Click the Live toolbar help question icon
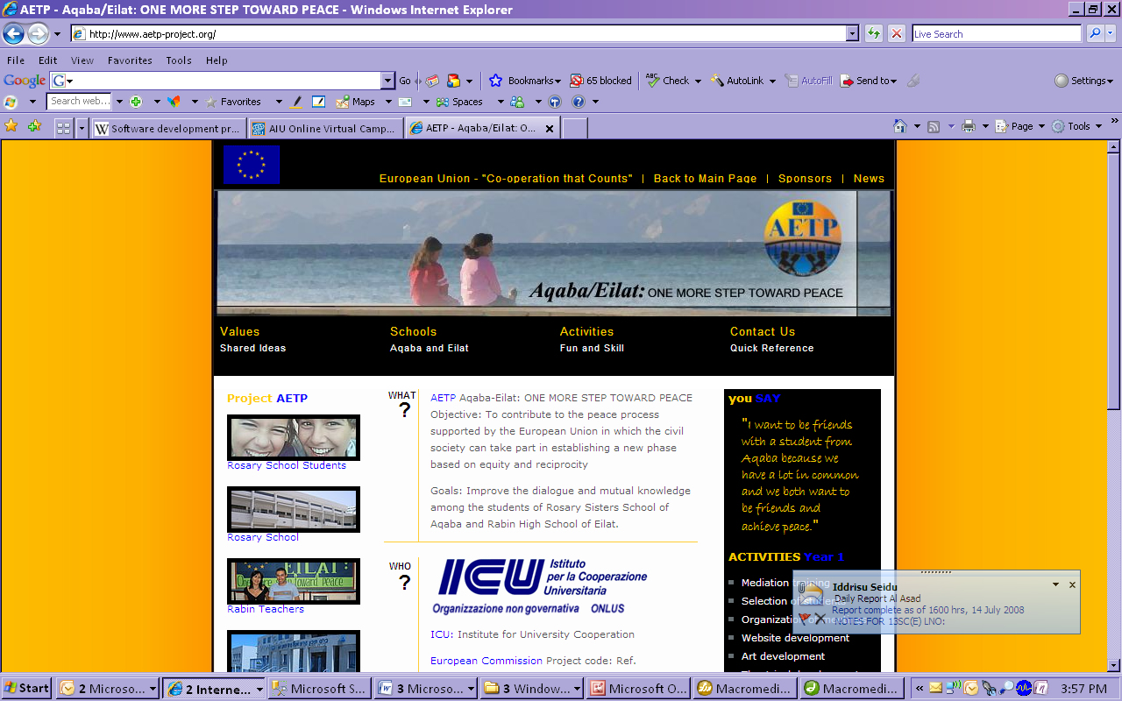Screen dimensions: 1122x701 point(578,102)
